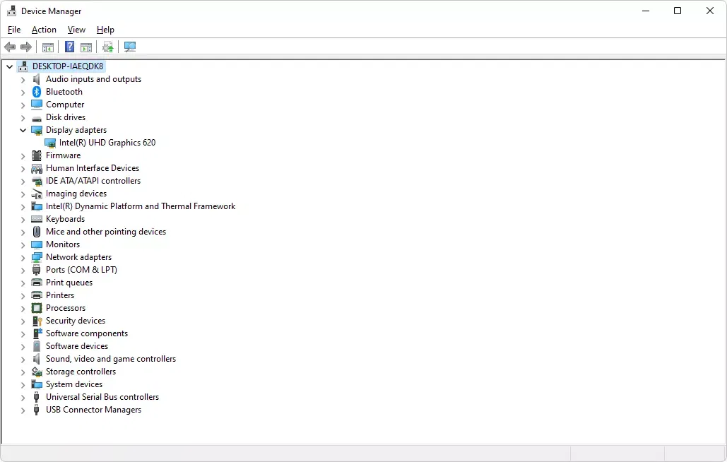Expand Audio inputs and outputs
Image resolution: width=727 pixels, height=462 pixels.
pyautogui.click(x=23, y=79)
